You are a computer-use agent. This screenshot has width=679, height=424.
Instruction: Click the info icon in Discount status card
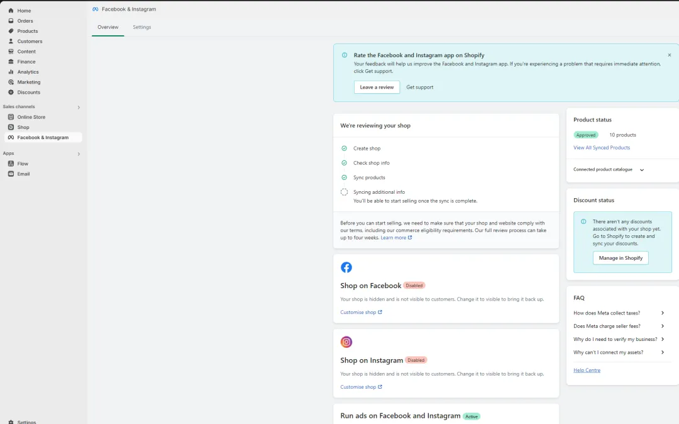click(x=583, y=221)
